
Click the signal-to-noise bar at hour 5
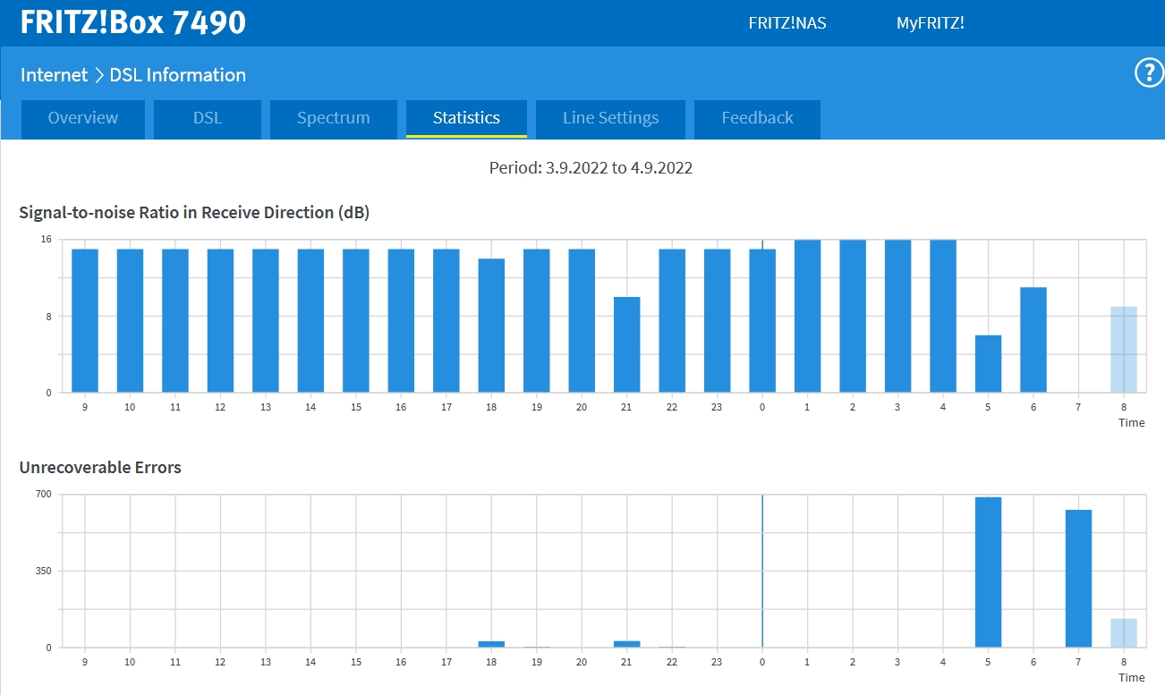[x=988, y=363]
